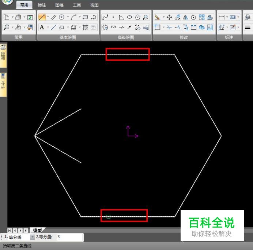Open the Zoom tool dropdown arrow
Screen dimensions: 253x250
click(12, 27)
